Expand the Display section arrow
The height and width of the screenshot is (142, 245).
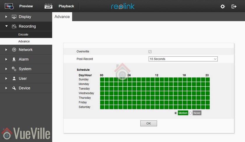point(6,17)
